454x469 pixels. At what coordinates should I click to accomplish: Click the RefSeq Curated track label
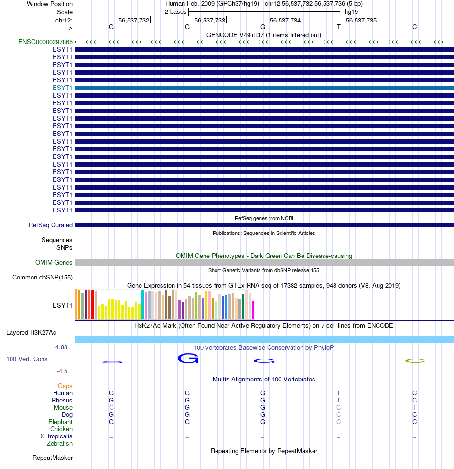point(51,225)
